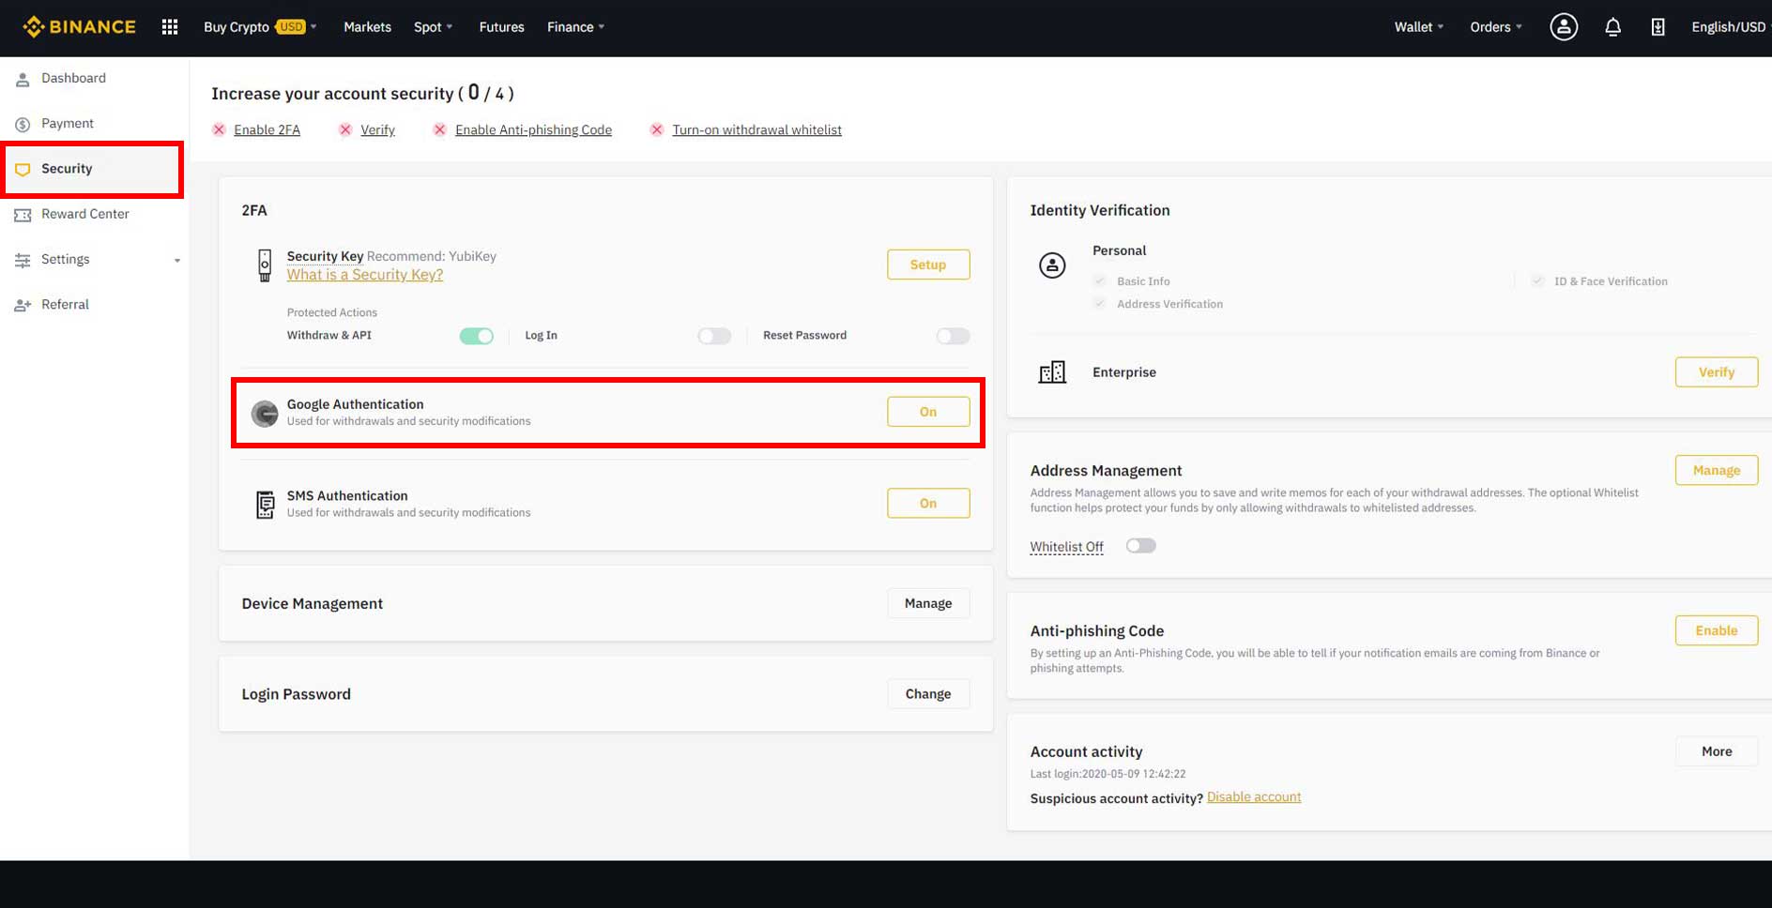Open the user profile avatar icon
Viewport: 1772px width, 908px height.
(x=1564, y=27)
